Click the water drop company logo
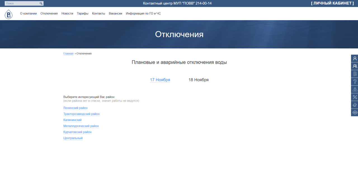 [9, 14]
